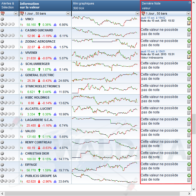Viewport: 196px width, 196px height.
Task: Select Alertes & Sélection column header
Action: click(10, 6)
